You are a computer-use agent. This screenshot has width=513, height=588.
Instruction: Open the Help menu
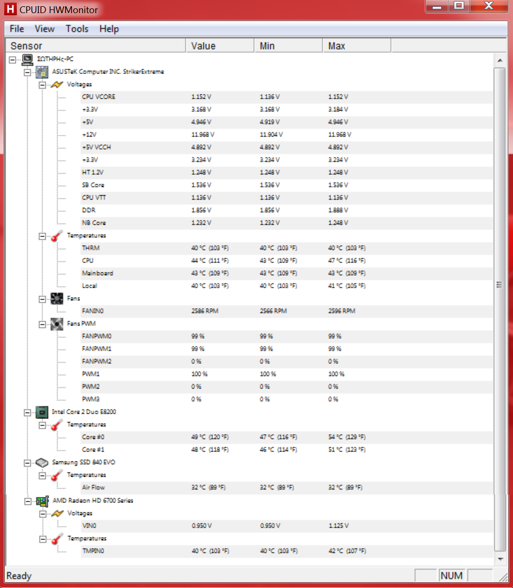[x=109, y=29]
